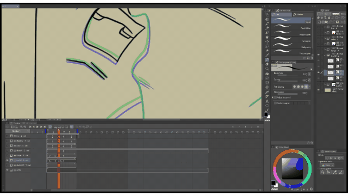Select the Text tool in toolbar
Image resolution: width=348 pixels, height=196 pixels.
click(x=267, y=101)
